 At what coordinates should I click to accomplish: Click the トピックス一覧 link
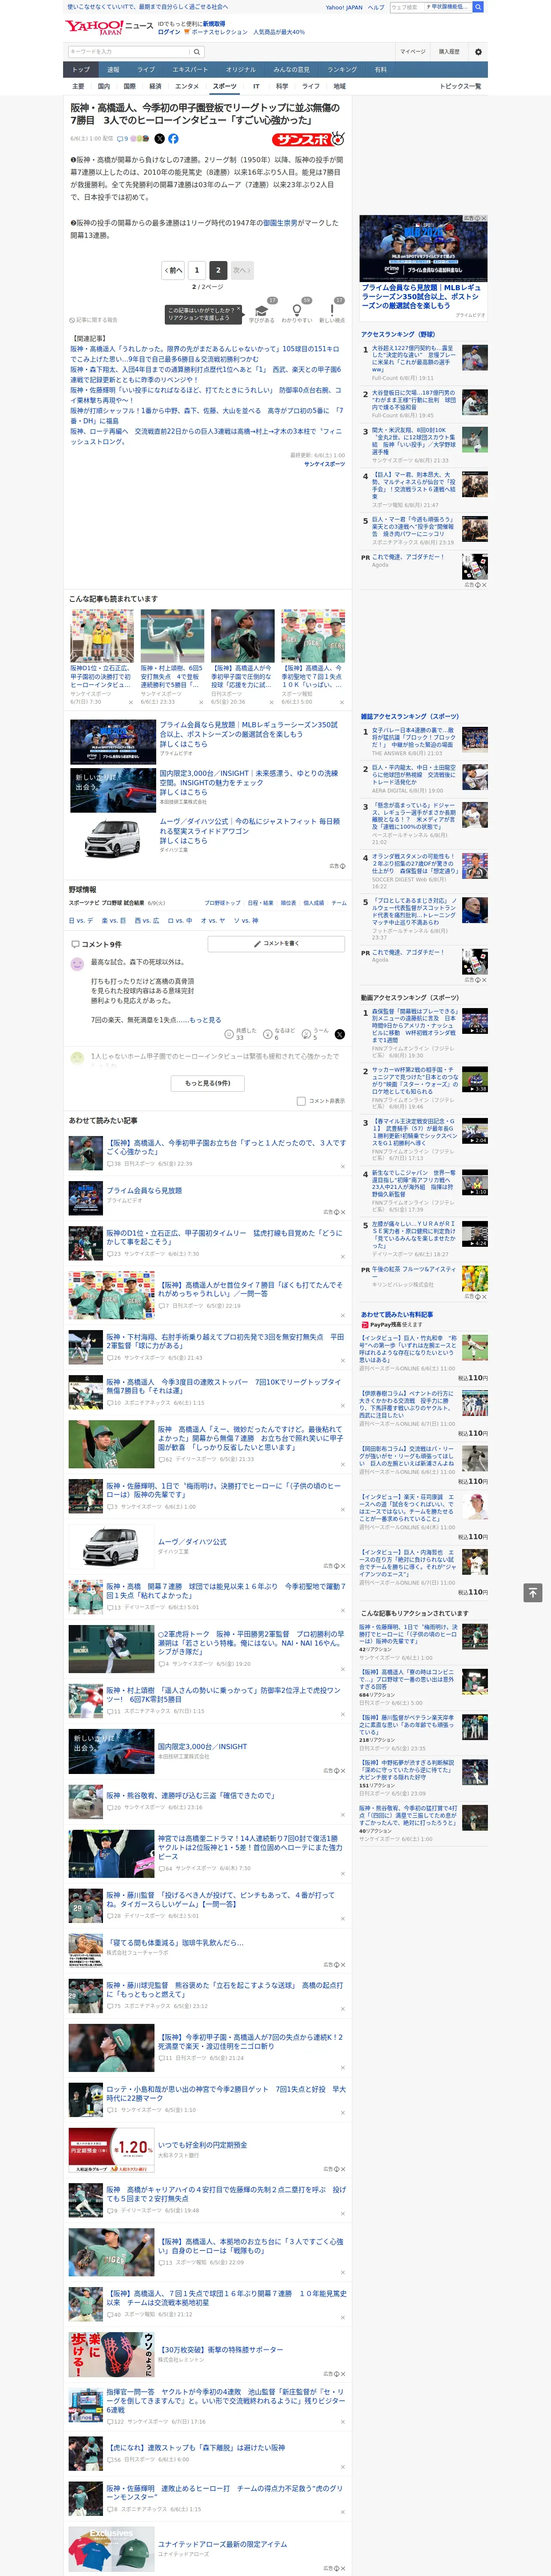[460, 86]
